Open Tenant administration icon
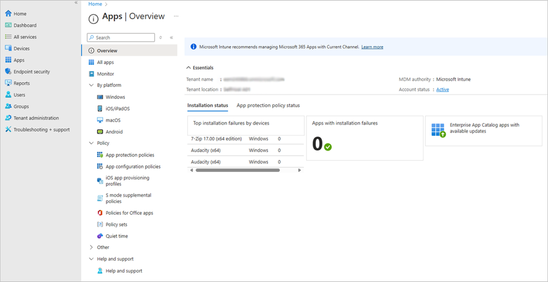The image size is (548, 282). (8, 118)
